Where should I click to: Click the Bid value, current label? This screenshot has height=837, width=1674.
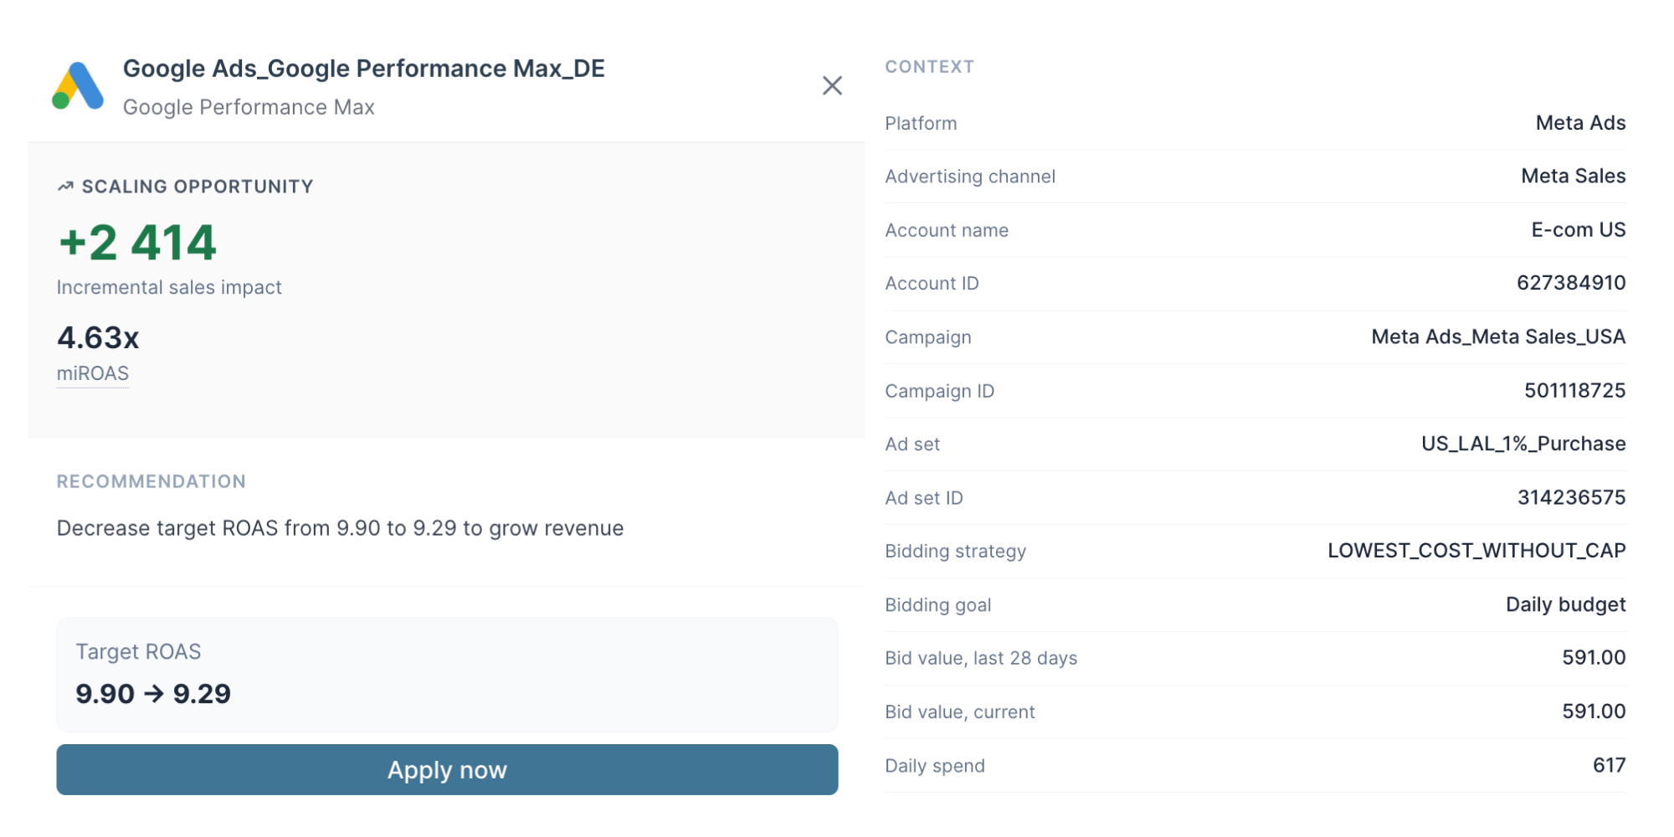click(960, 712)
